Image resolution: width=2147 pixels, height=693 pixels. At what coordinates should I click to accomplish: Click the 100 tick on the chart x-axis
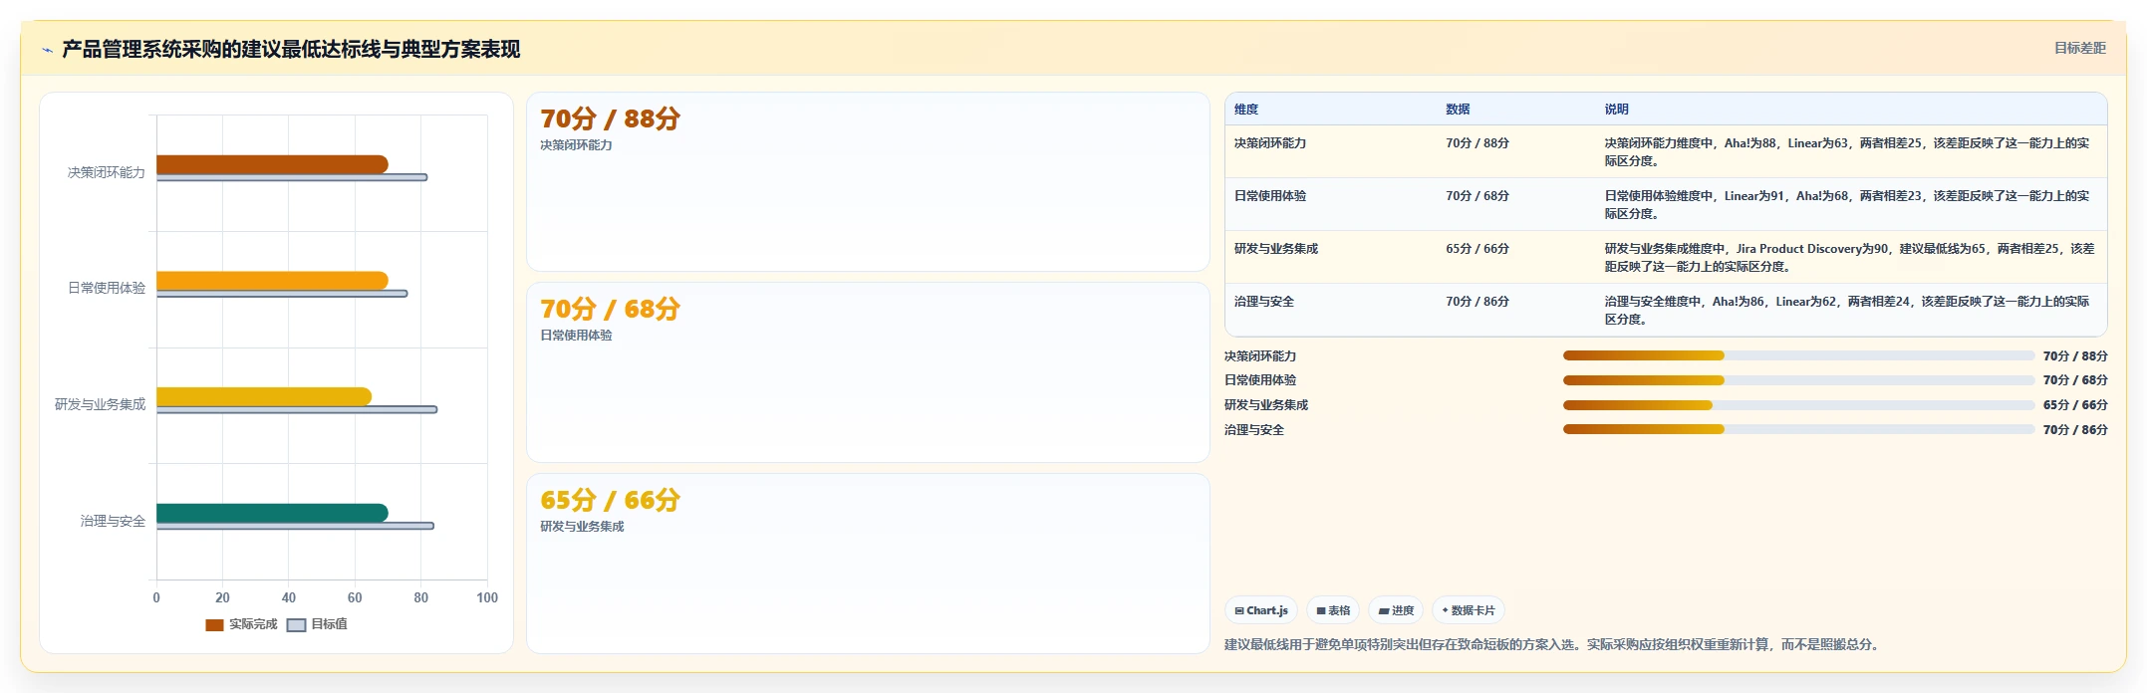tap(487, 597)
